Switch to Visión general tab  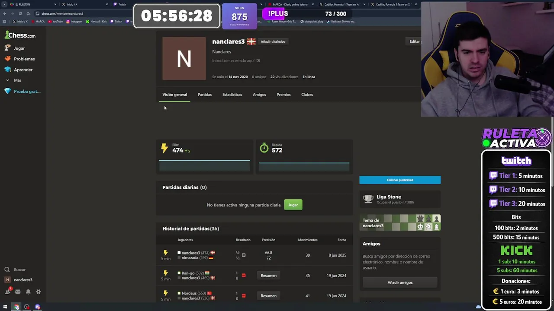174,95
